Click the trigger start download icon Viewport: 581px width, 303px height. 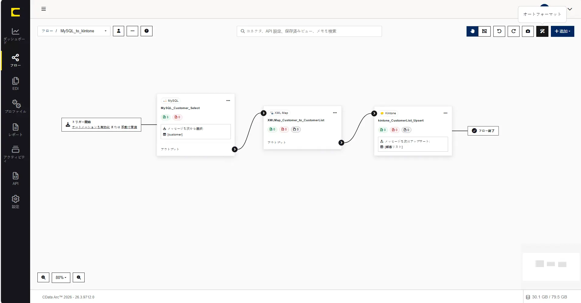pos(68,125)
